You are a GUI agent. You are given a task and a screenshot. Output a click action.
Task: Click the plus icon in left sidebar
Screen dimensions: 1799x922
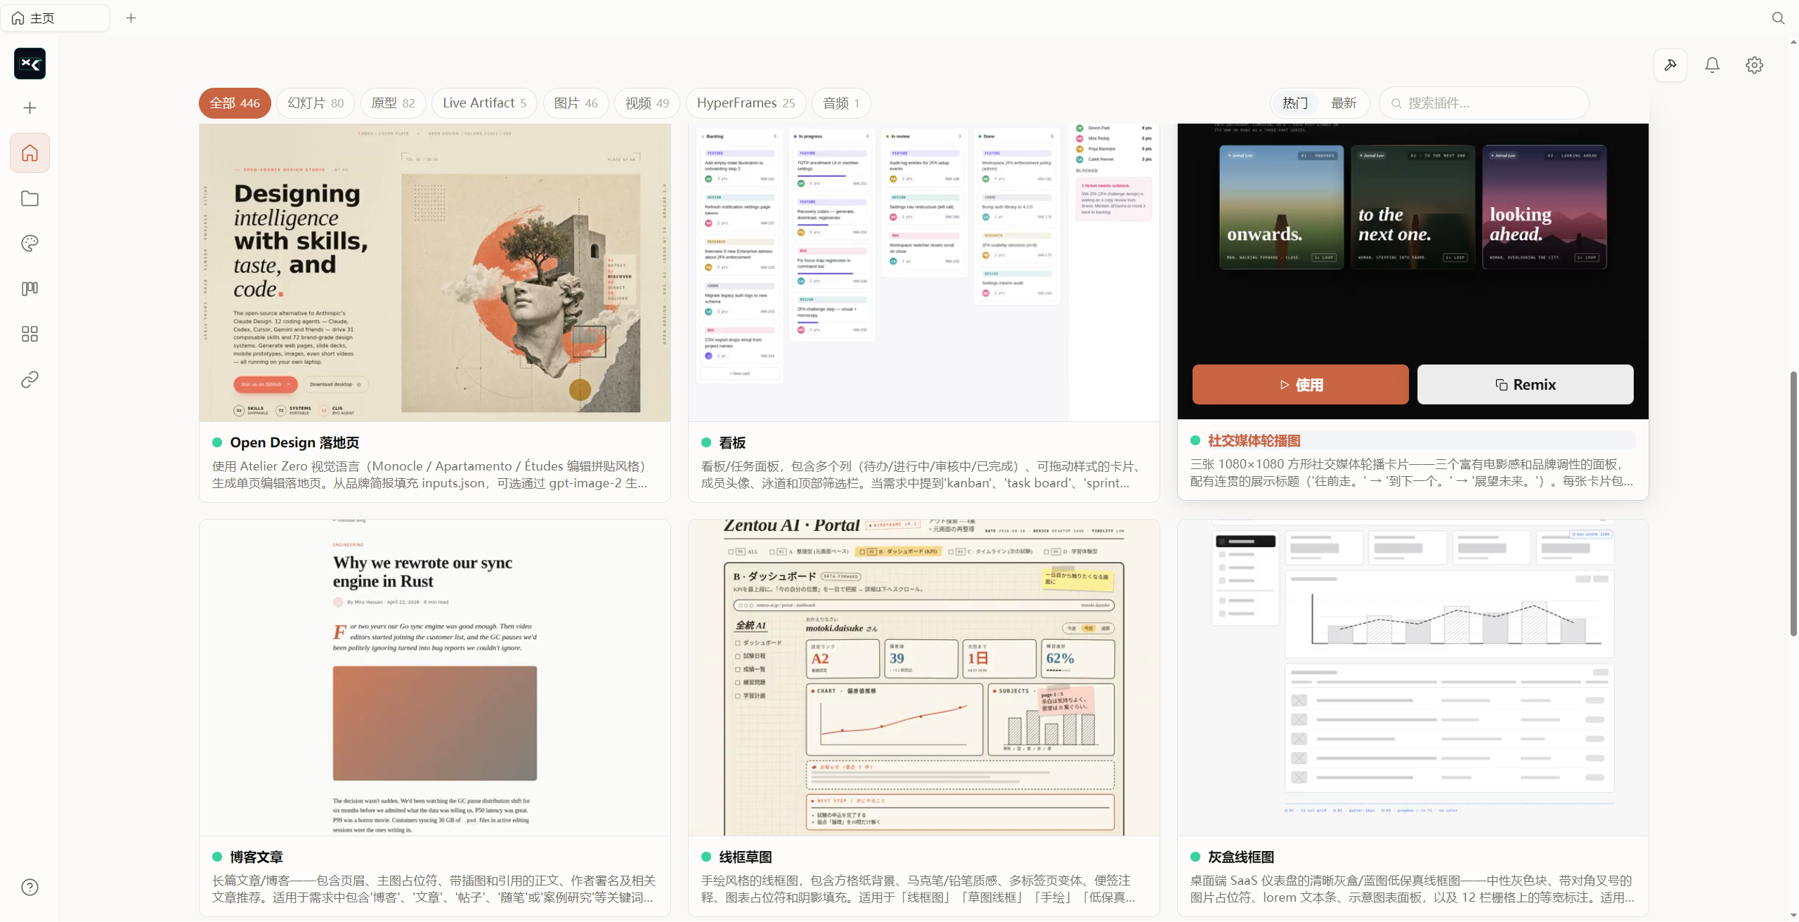click(30, 107)
